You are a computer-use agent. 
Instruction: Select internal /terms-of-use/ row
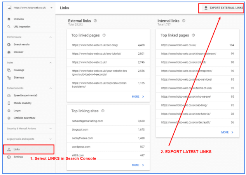pyautogui.click(x=197, y=88)
